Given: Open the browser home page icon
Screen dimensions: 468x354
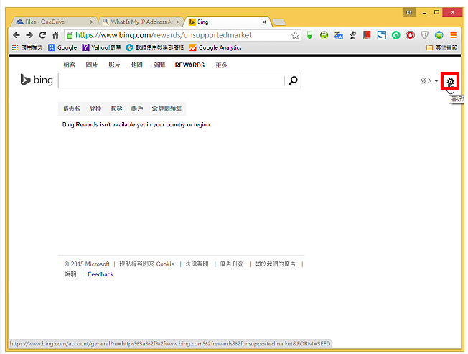Looking at the screenshot, I should [x=55, y=35].
